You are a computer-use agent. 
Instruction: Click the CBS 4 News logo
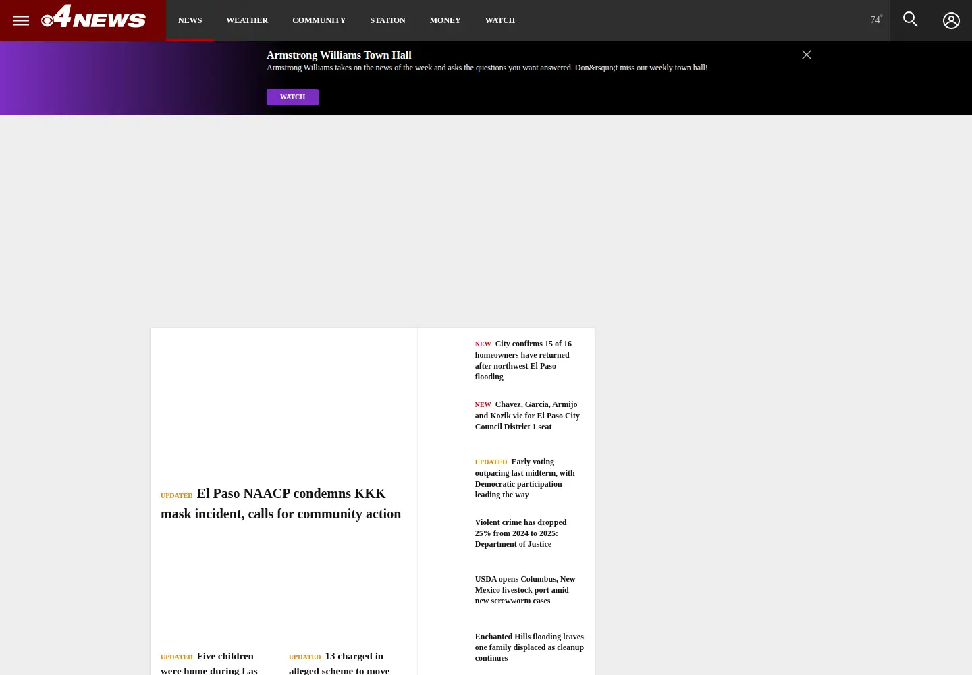pyautogui.click(x=93, y=17)
